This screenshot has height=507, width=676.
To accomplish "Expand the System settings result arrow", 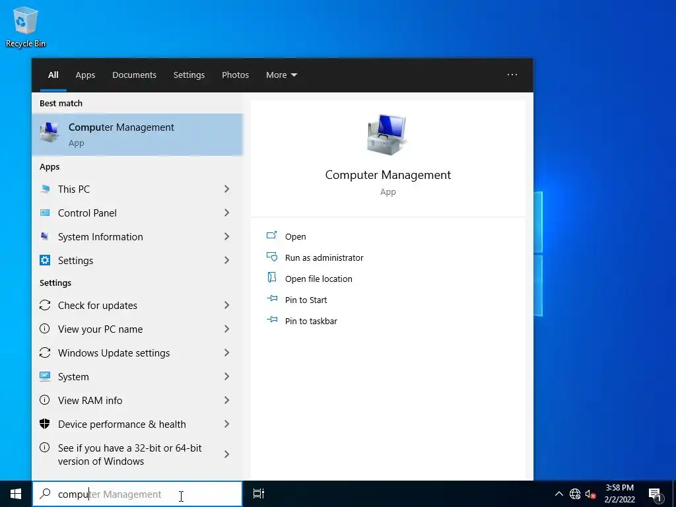I will (x=227, y=376).
